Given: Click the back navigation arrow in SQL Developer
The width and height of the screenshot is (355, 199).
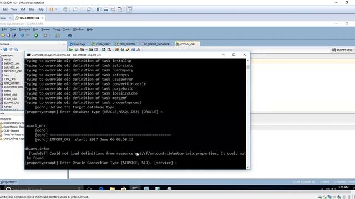Looking at the screenshot, I should (22, 35).
